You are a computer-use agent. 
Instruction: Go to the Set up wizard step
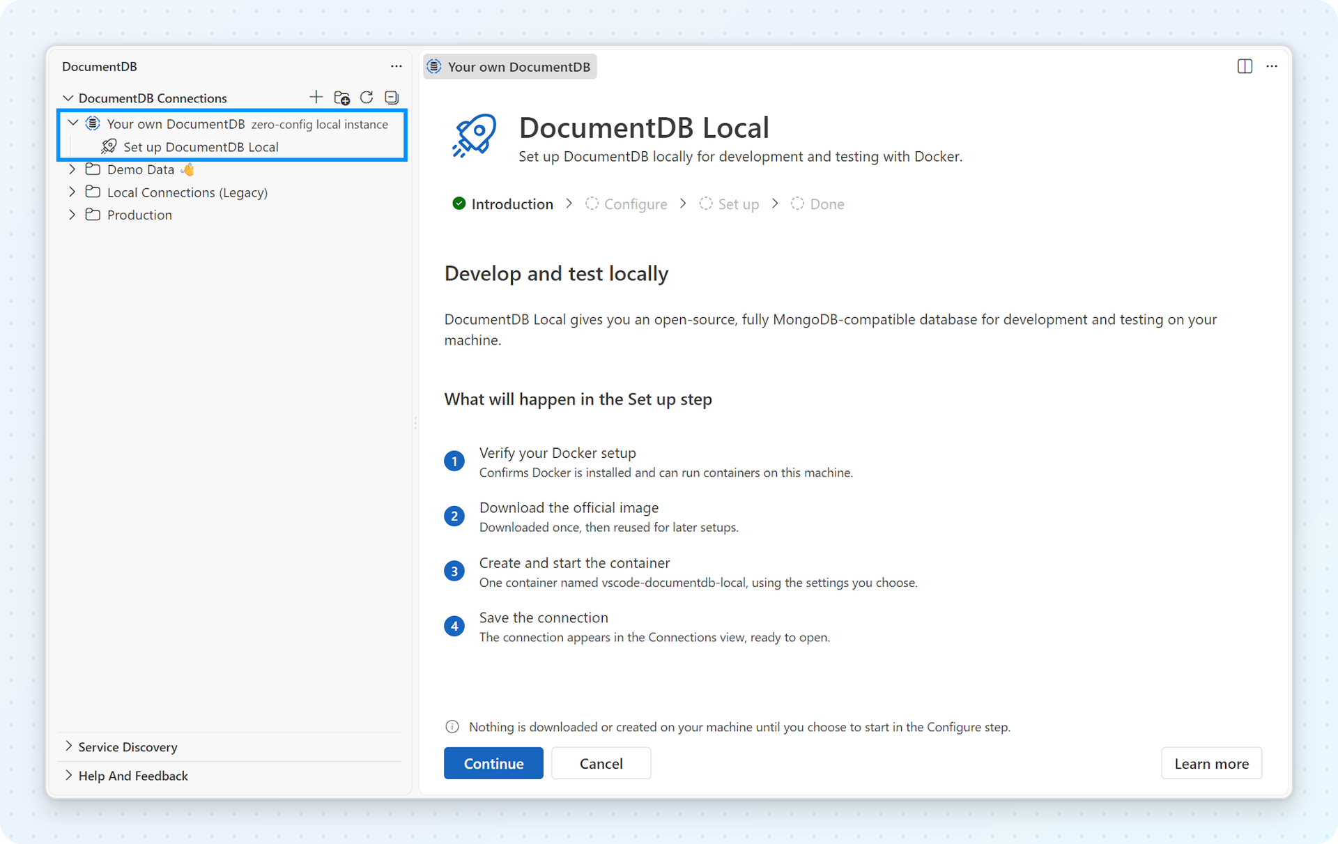tap(729, 204)
